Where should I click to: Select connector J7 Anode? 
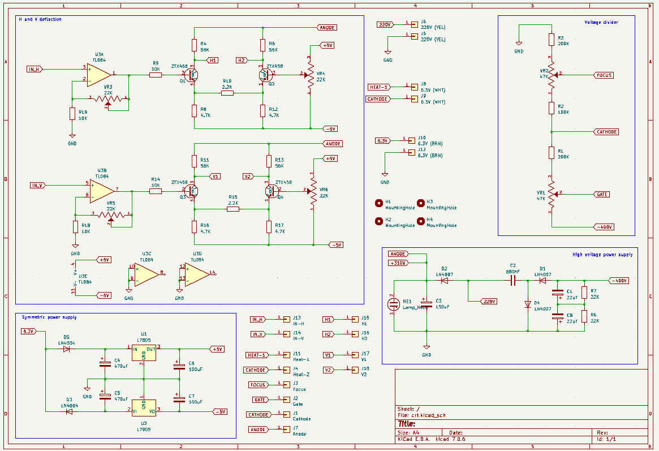point(287,429)
